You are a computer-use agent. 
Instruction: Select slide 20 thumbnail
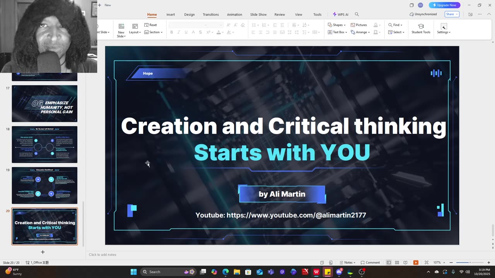point(44,226)
